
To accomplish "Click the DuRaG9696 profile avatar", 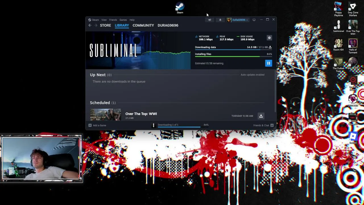I will (229, 20).
